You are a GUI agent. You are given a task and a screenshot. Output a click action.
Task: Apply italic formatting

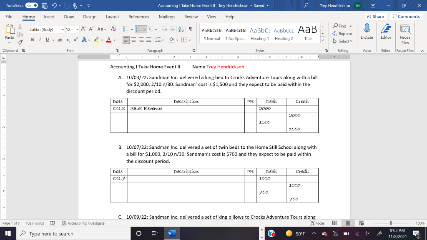[40, 39]
